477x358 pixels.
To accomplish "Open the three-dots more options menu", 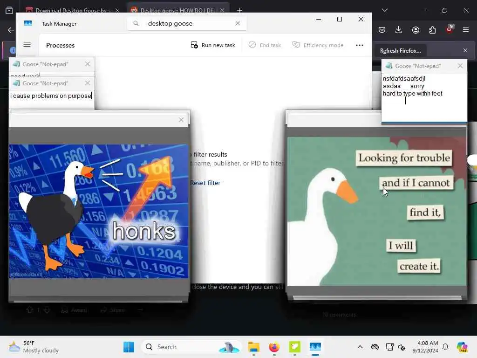I will (x=360, y=45).
